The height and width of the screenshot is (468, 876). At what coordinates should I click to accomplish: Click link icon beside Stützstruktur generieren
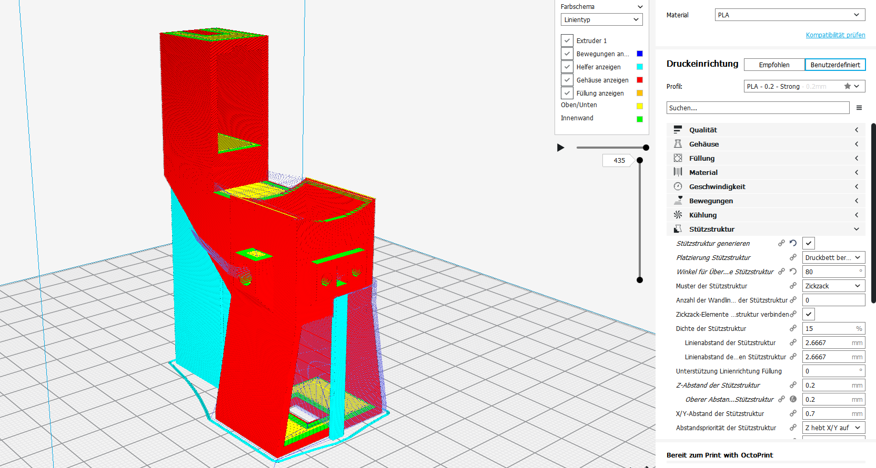click(x=781, y=243)
